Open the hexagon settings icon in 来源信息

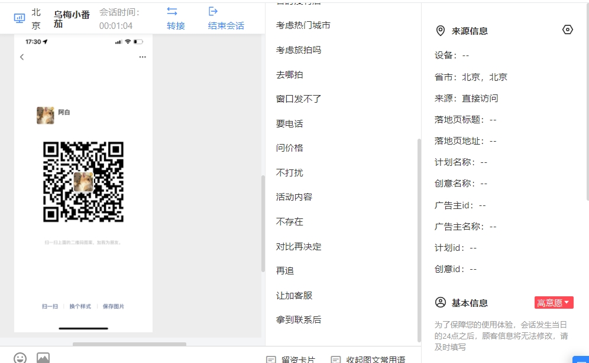coord(568,30)
